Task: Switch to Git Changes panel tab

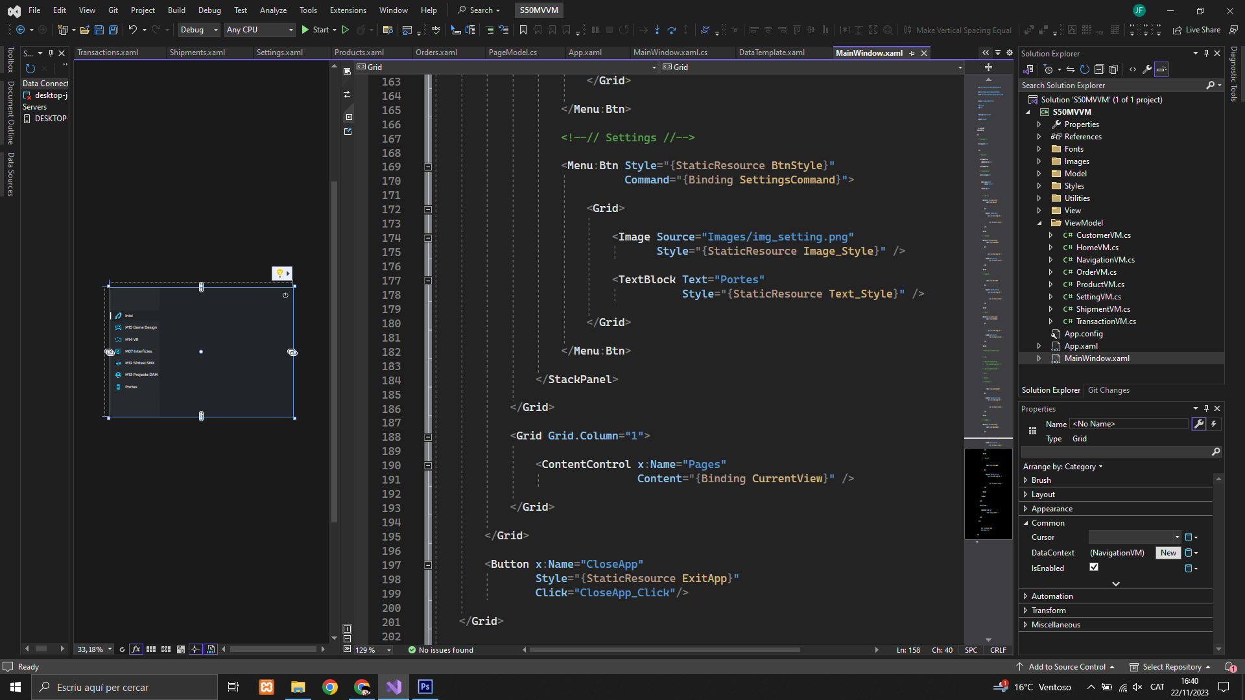Action: [x=1108, y=390]
